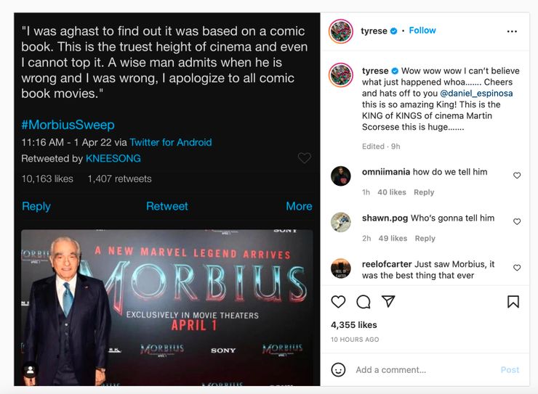Like reelofcarter's comment

[517, 268]
